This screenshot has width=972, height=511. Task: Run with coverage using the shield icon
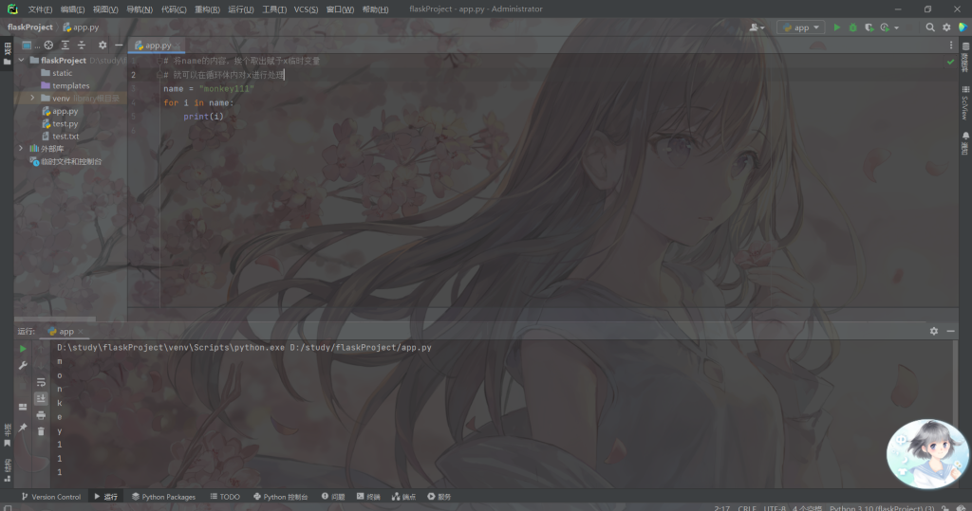(868, 27)
